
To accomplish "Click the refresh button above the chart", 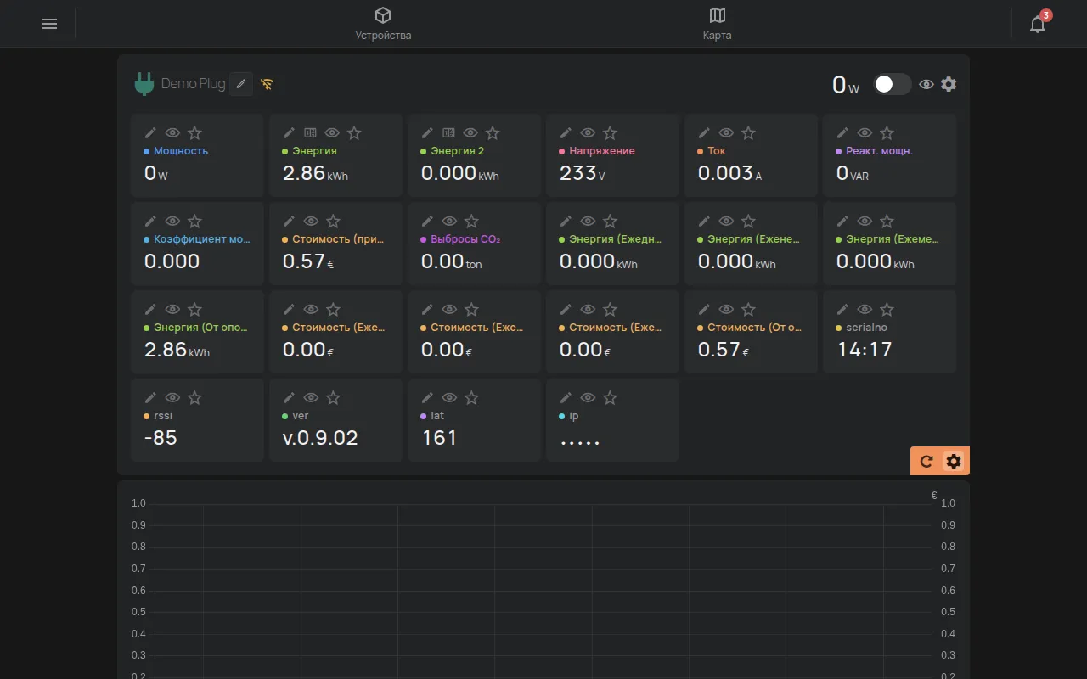I will (926, 461).
